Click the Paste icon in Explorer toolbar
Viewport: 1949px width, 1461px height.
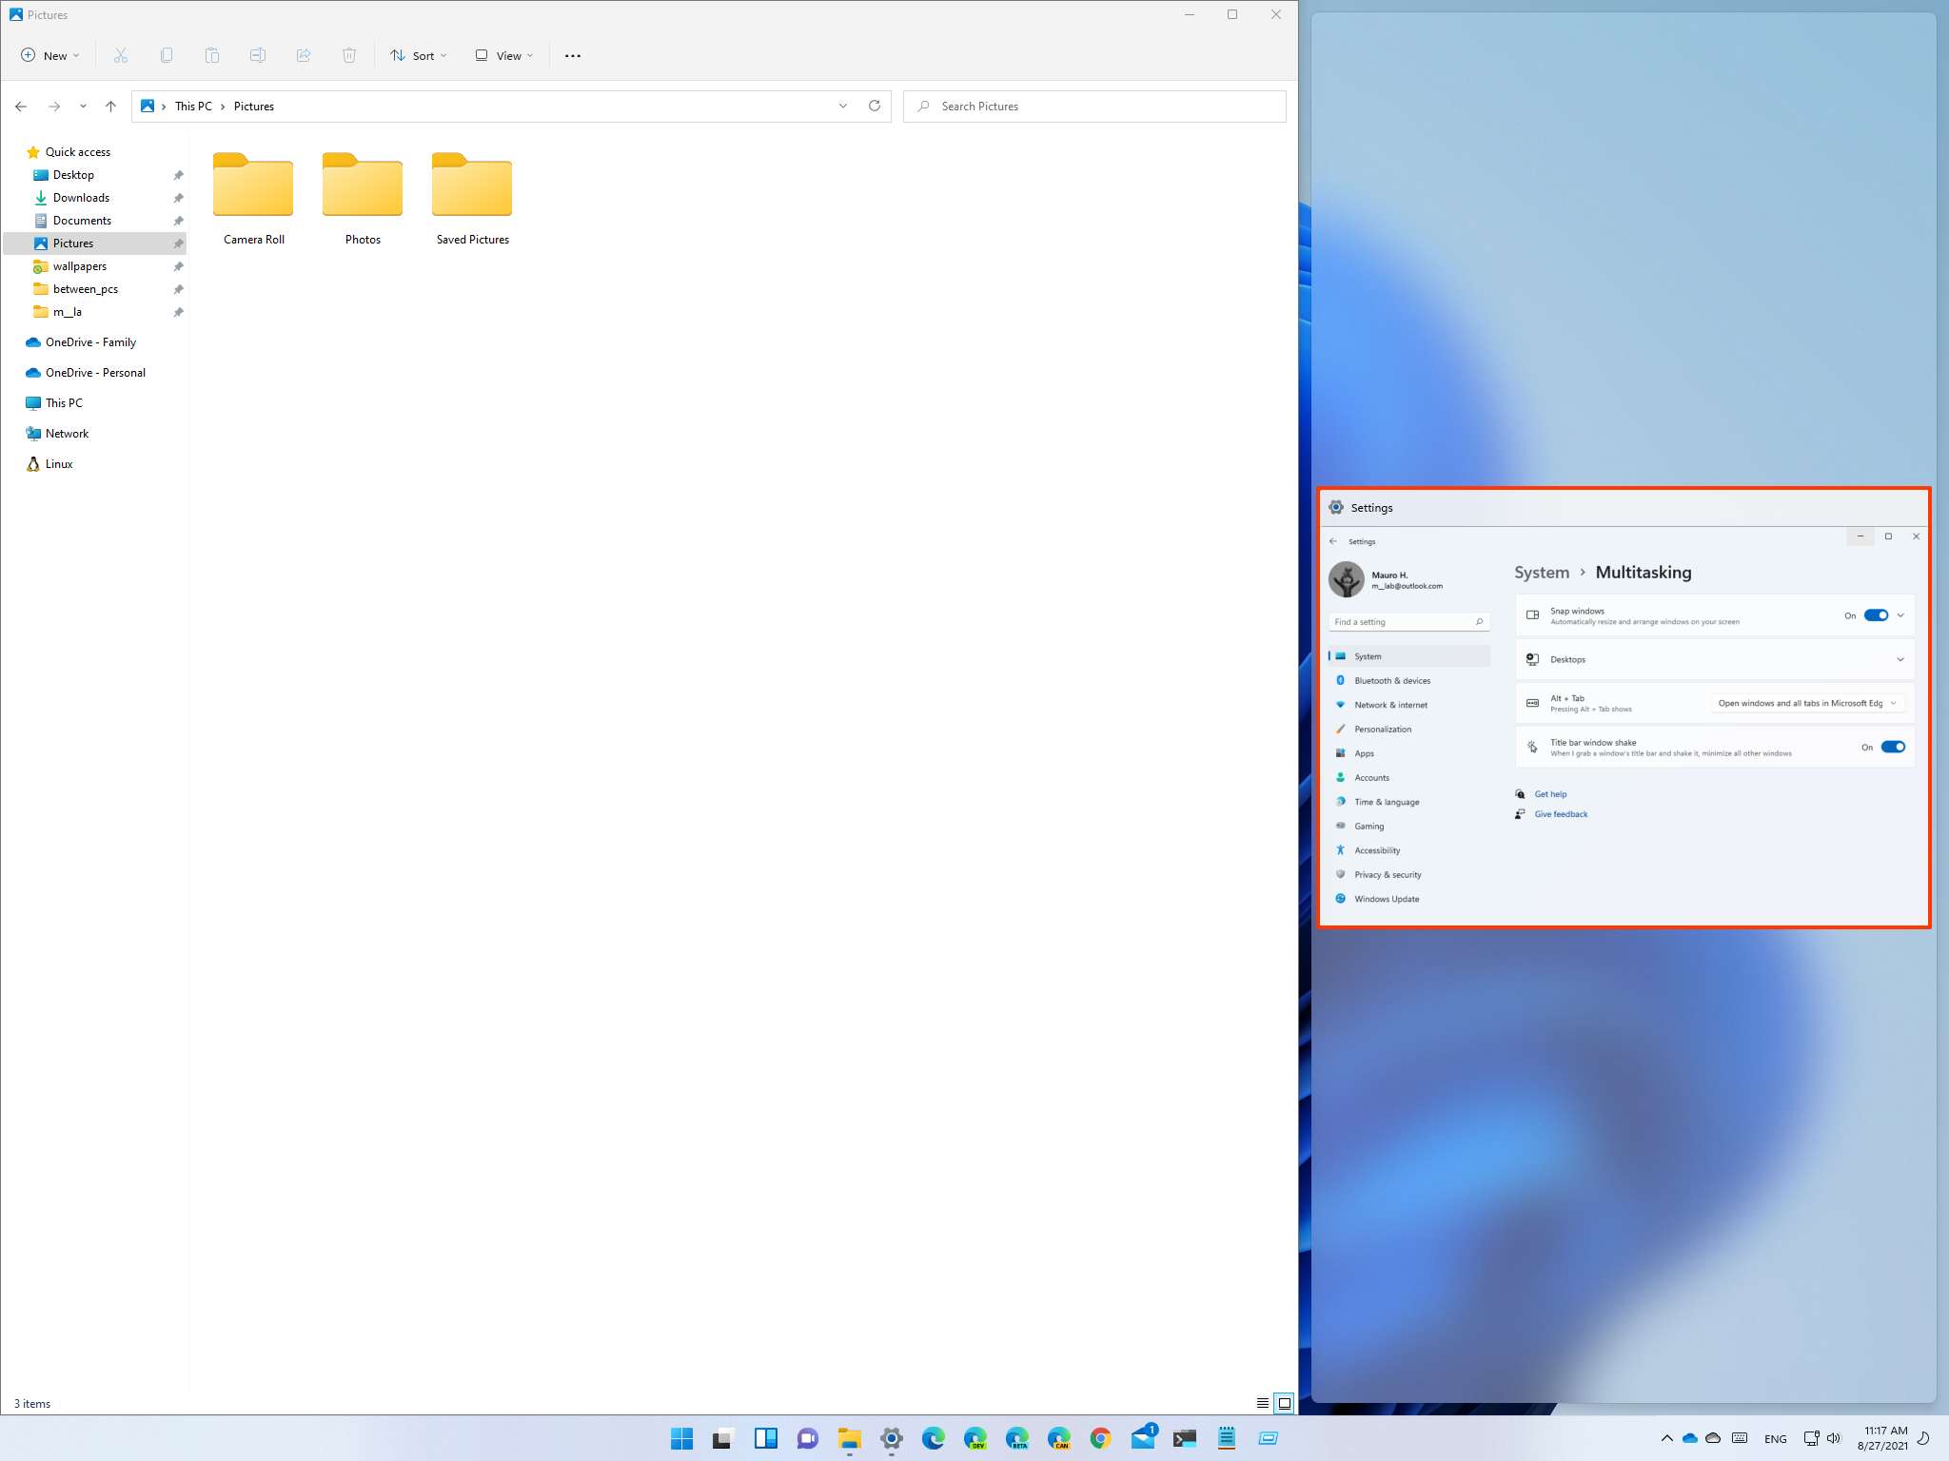(212, 55)
